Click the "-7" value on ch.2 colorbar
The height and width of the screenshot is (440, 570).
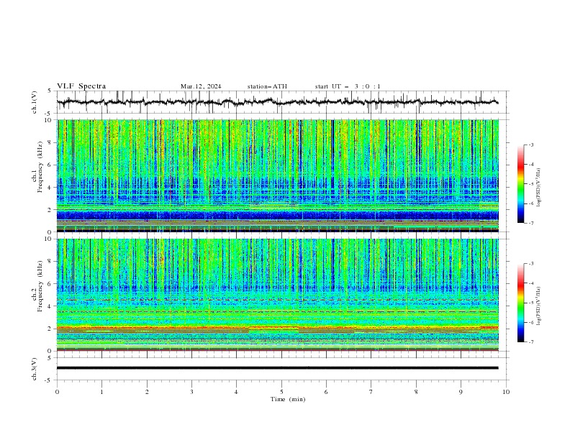tap(531, 342)
